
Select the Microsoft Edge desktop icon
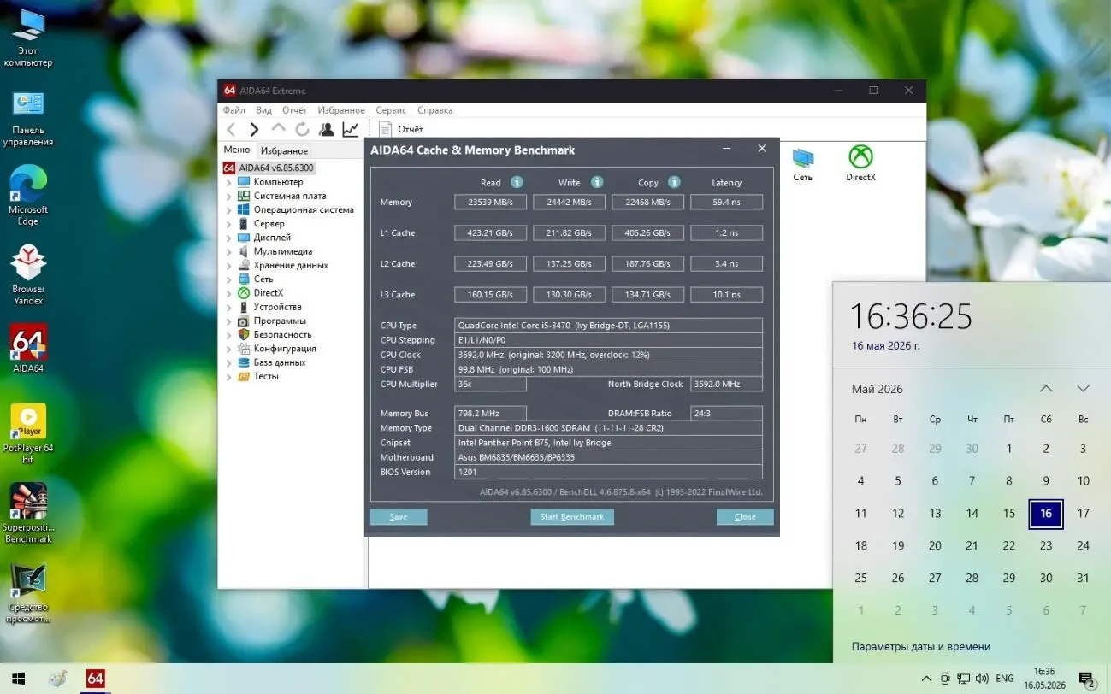click(x=28, y=197)
